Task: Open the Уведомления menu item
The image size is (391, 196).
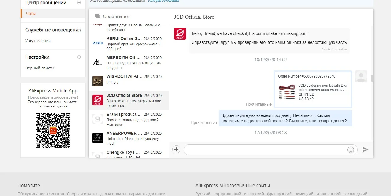Action: click(x=38, y=41)
